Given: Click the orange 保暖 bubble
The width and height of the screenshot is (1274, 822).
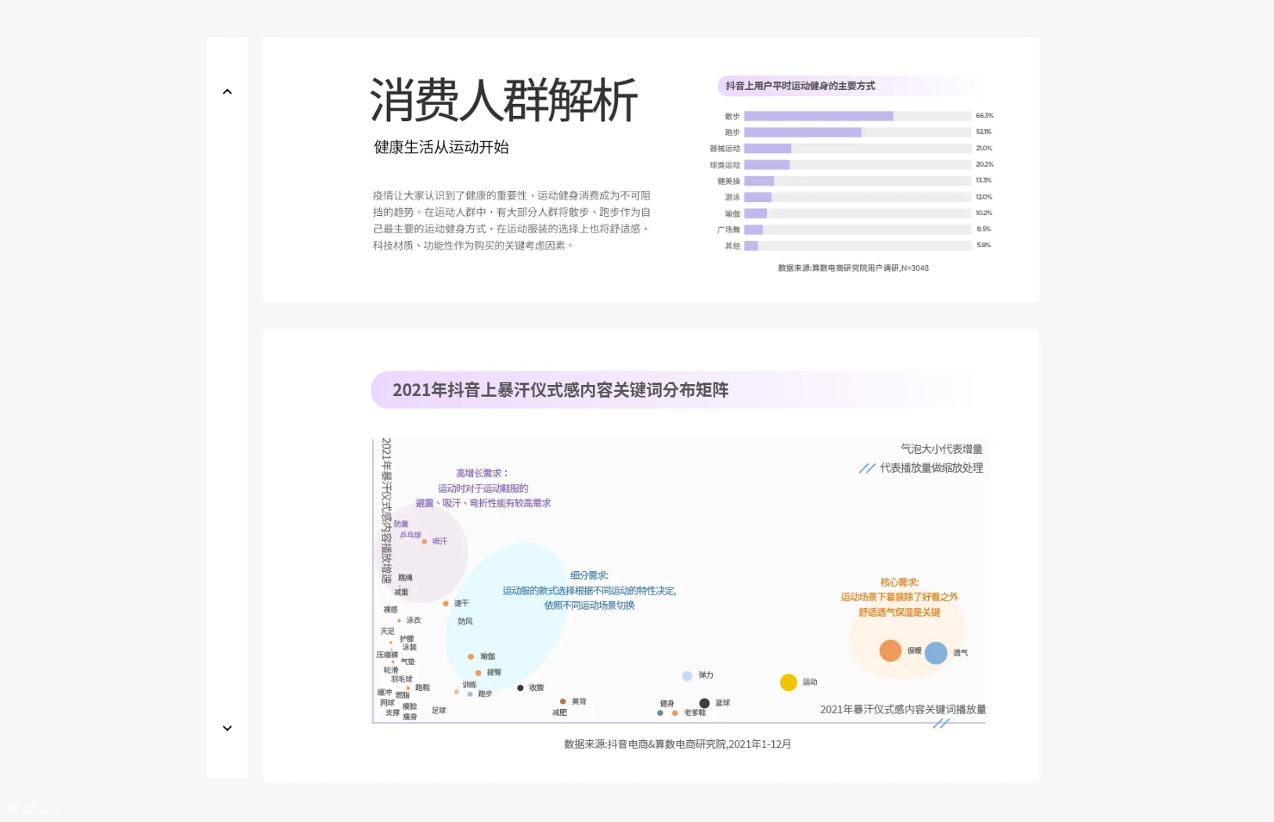Looking at the screenshot, I should point(890,651).
